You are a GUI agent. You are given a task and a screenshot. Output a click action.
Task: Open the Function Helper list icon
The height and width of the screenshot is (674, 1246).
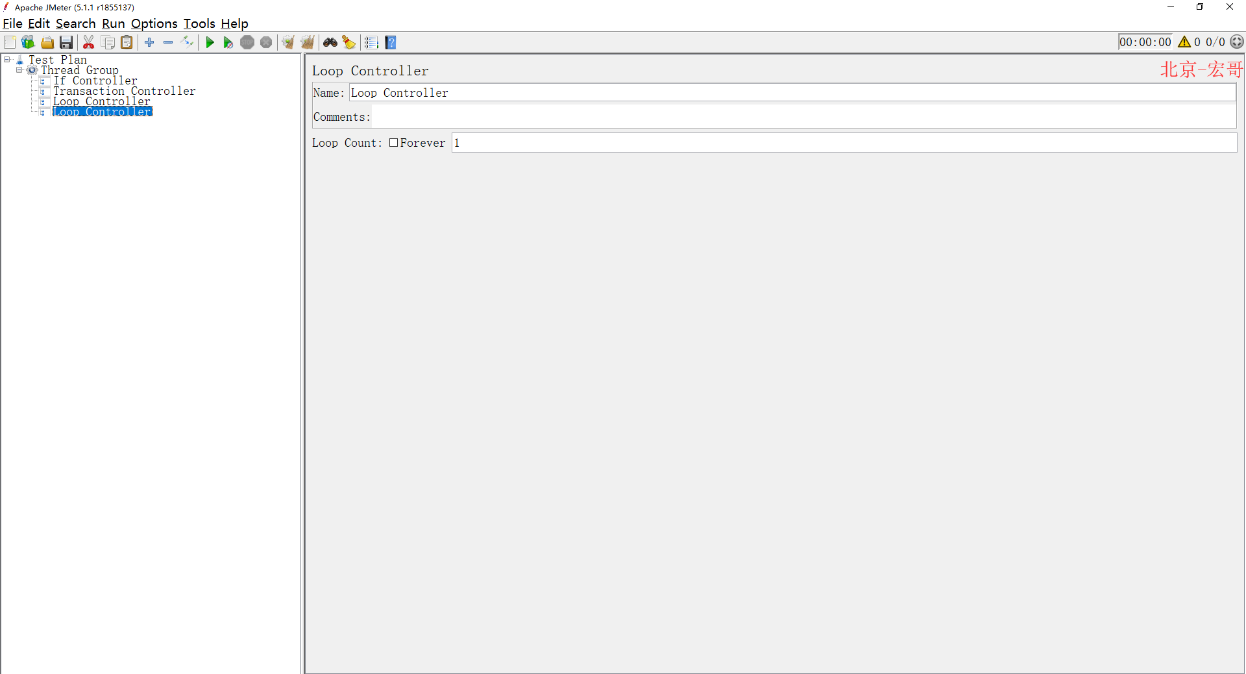371,42
